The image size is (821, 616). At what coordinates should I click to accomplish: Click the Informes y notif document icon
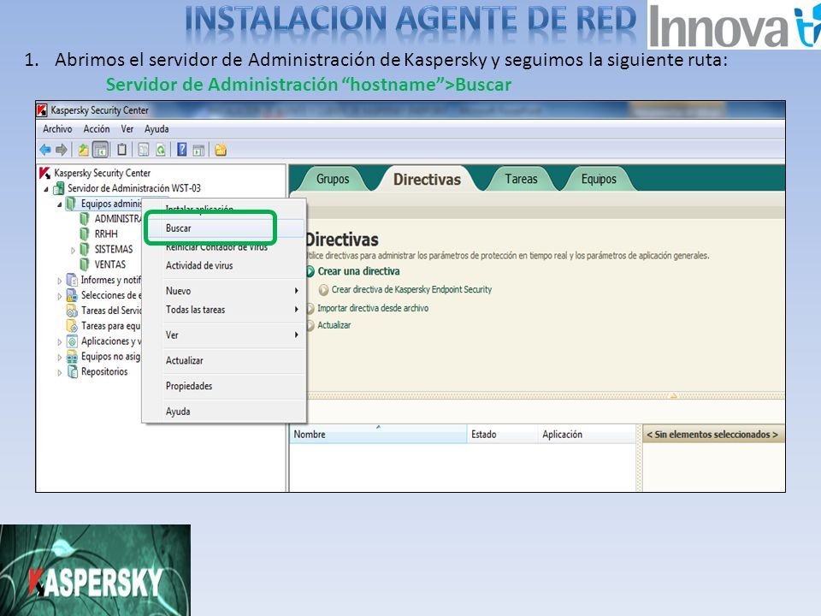[72, 280]
